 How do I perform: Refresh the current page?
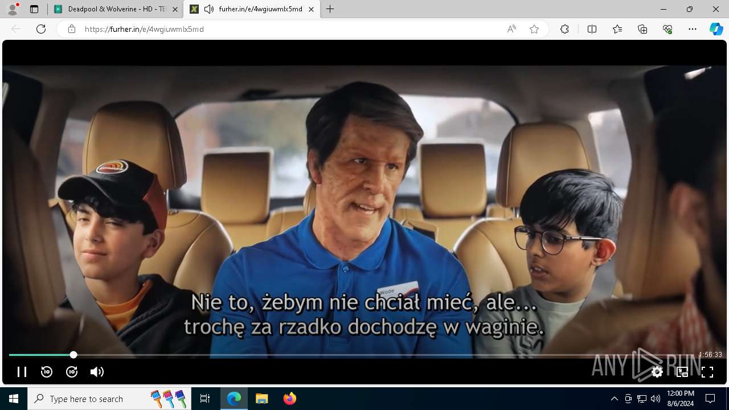[41, 29]
